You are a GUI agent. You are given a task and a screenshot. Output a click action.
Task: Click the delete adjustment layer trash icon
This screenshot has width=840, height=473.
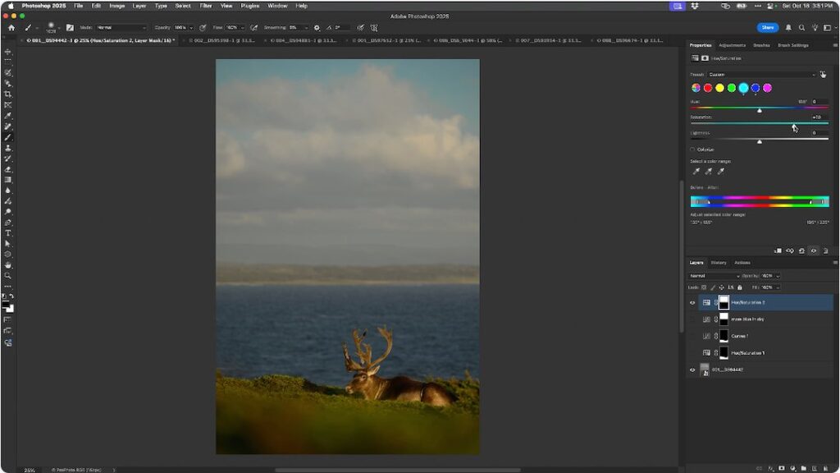pos(826,250)
